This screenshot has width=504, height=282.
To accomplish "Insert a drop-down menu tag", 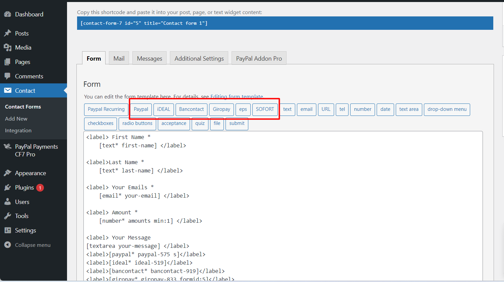I will pos(447,109).
